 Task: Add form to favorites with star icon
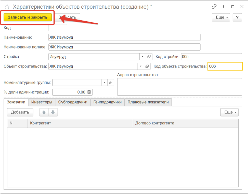[x=7, y=7]
